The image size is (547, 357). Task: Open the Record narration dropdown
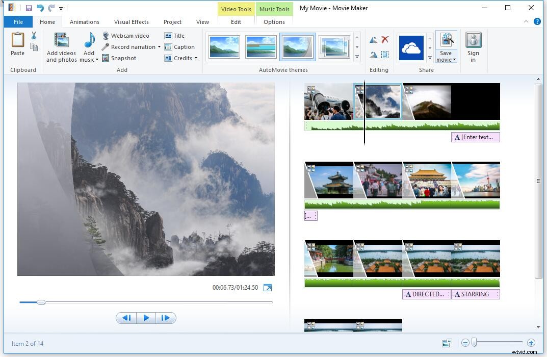coord(158,47)
